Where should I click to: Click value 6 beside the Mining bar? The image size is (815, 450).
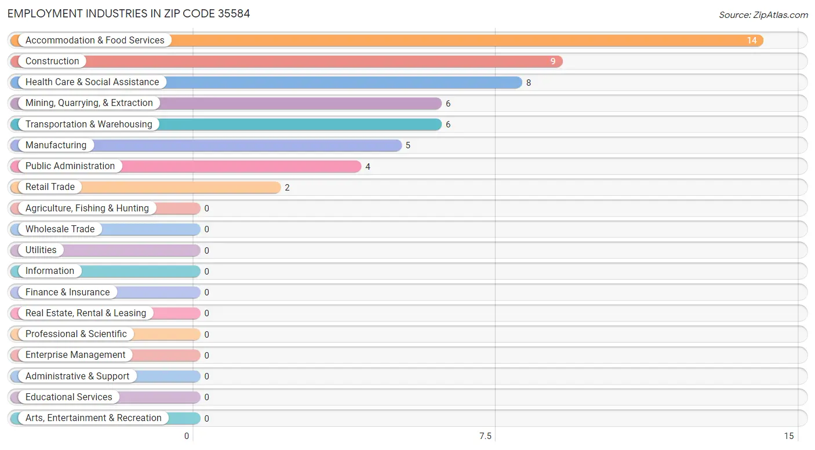point(448,104)
